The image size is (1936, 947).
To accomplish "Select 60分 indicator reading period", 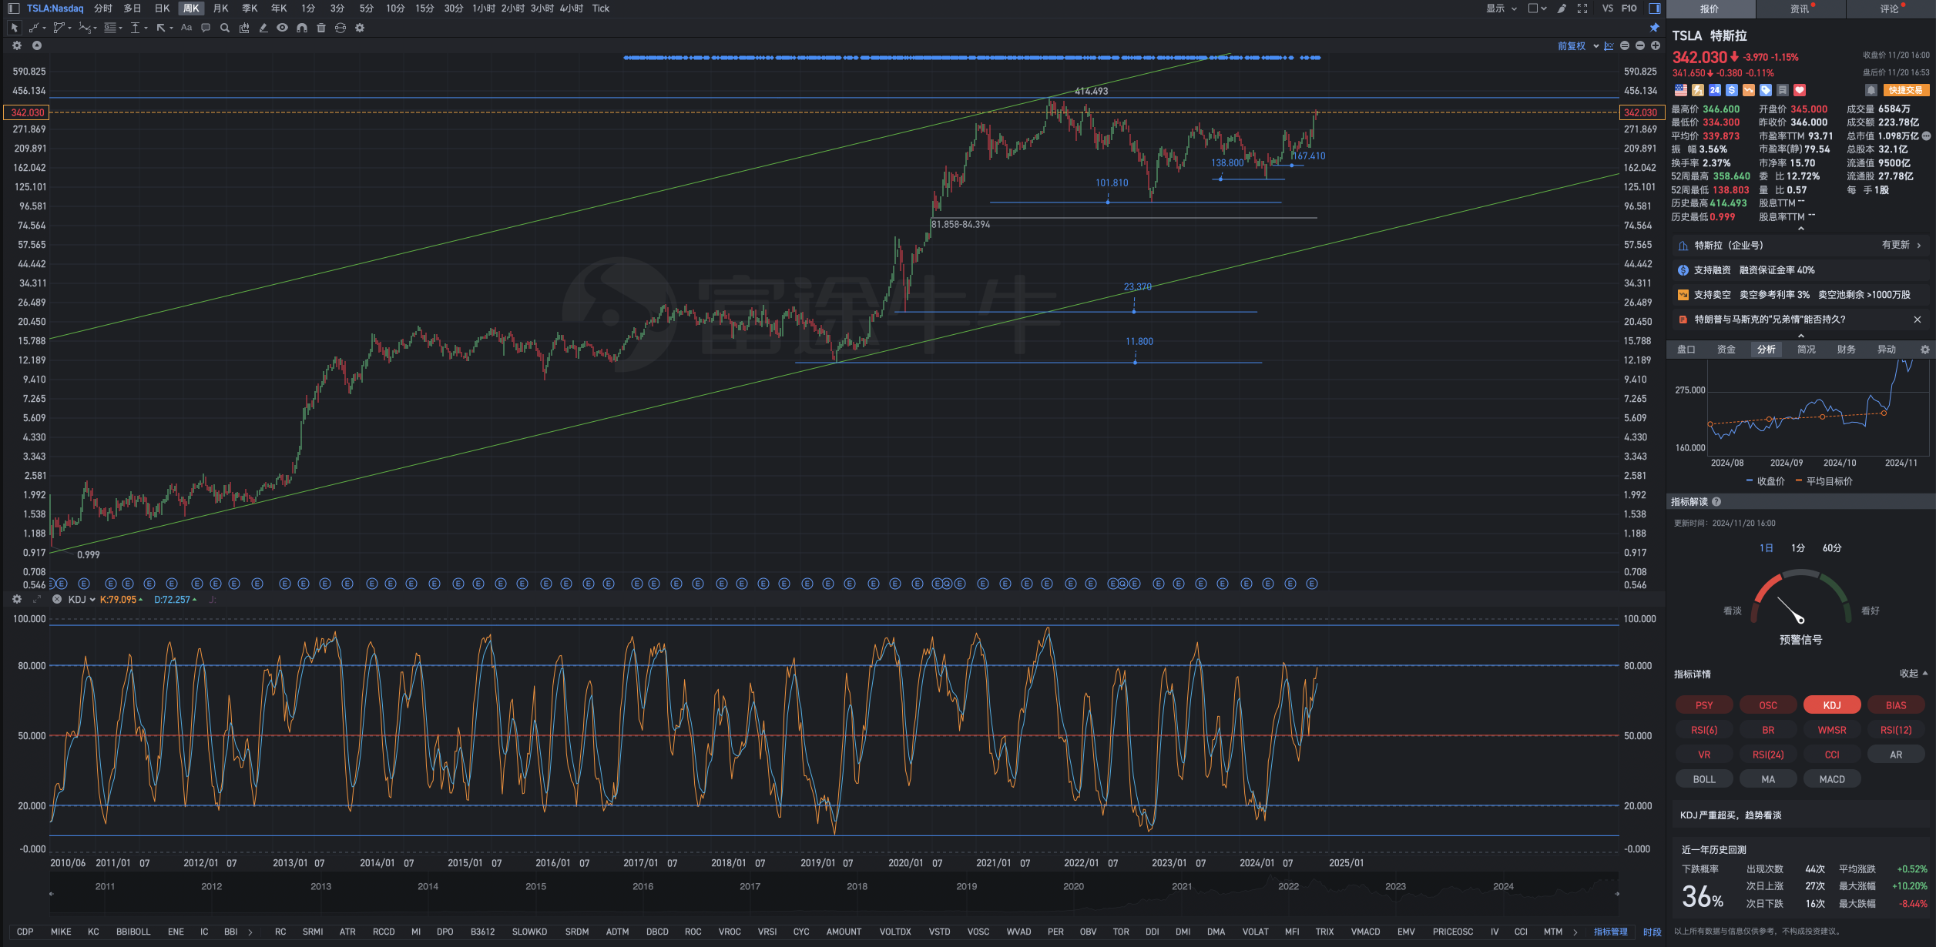I will 1831,548.
